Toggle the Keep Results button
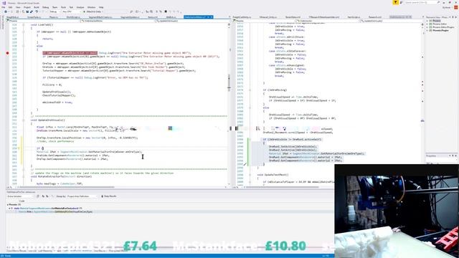 click(109, 196)
